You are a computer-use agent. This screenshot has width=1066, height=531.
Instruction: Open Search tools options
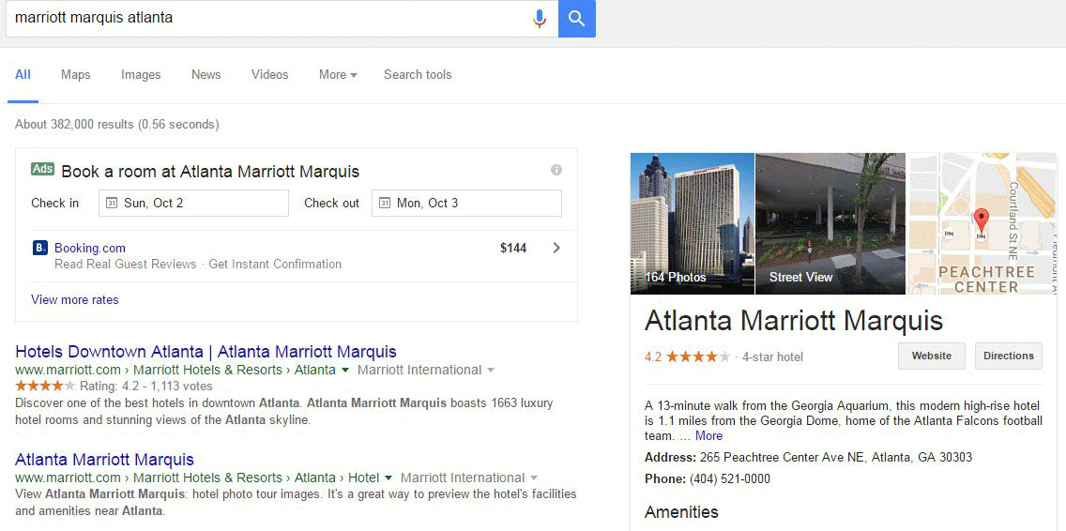click(418, 75)
